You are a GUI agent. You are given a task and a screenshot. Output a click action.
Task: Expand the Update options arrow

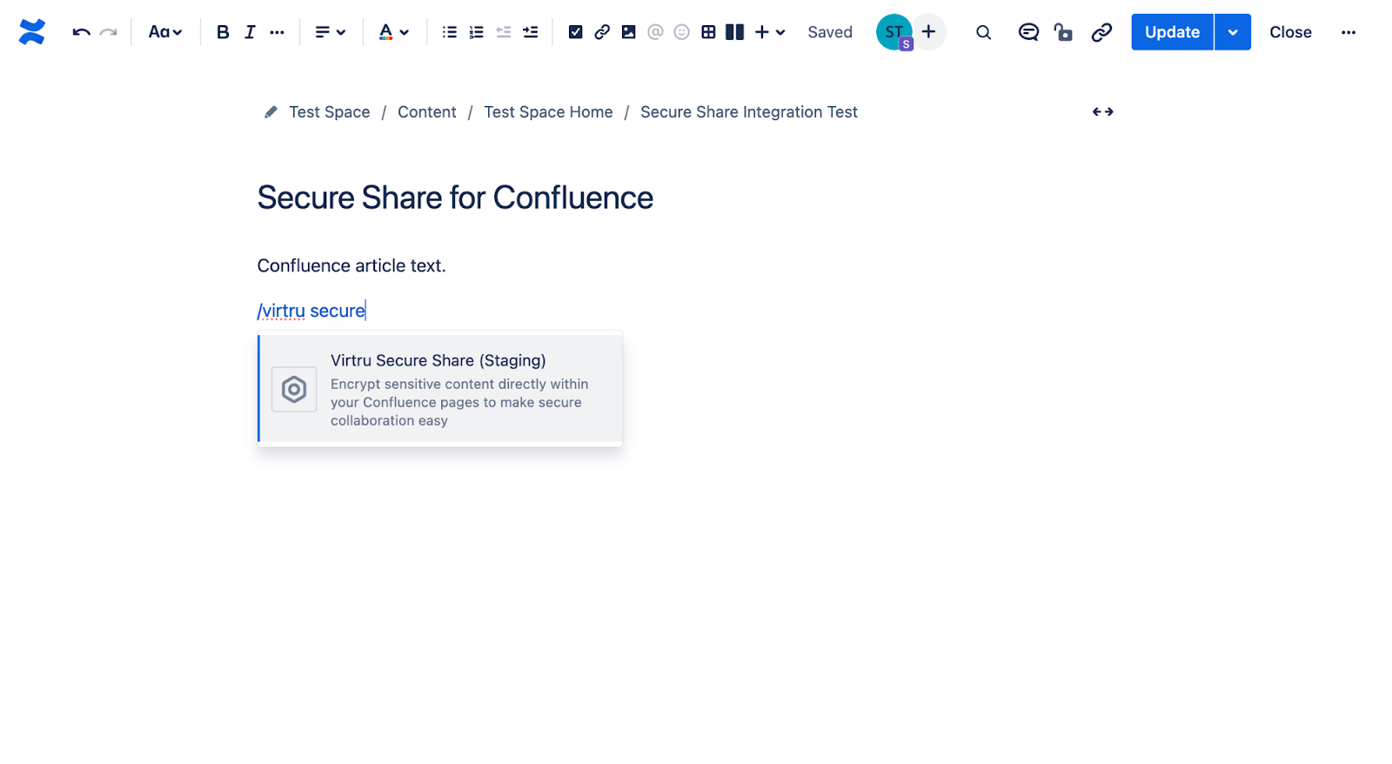point(1233,32)
